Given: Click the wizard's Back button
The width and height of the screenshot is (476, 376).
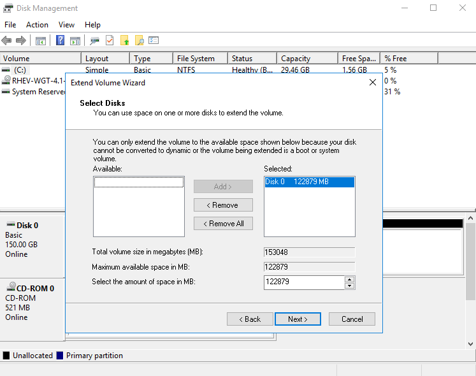Looking at the screenshot, I should tap(250, 319).
